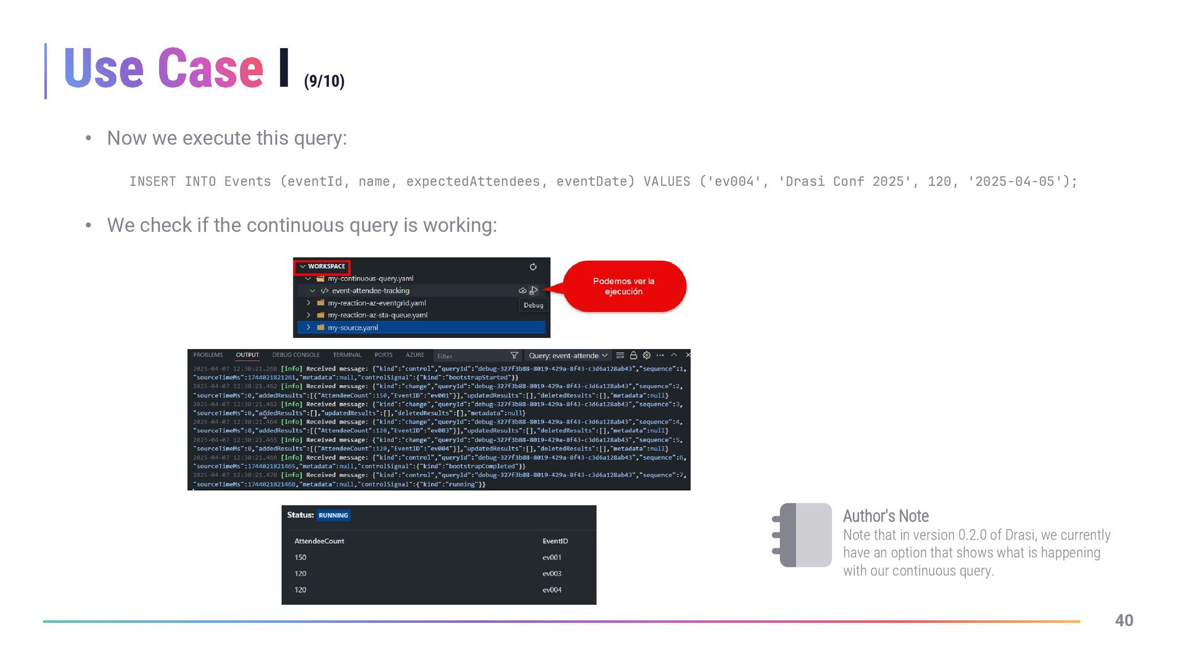The height and width of the screenshot is (666, 1184).
Task: Toggle the output scroll lock icon
Action: (633, 355)
